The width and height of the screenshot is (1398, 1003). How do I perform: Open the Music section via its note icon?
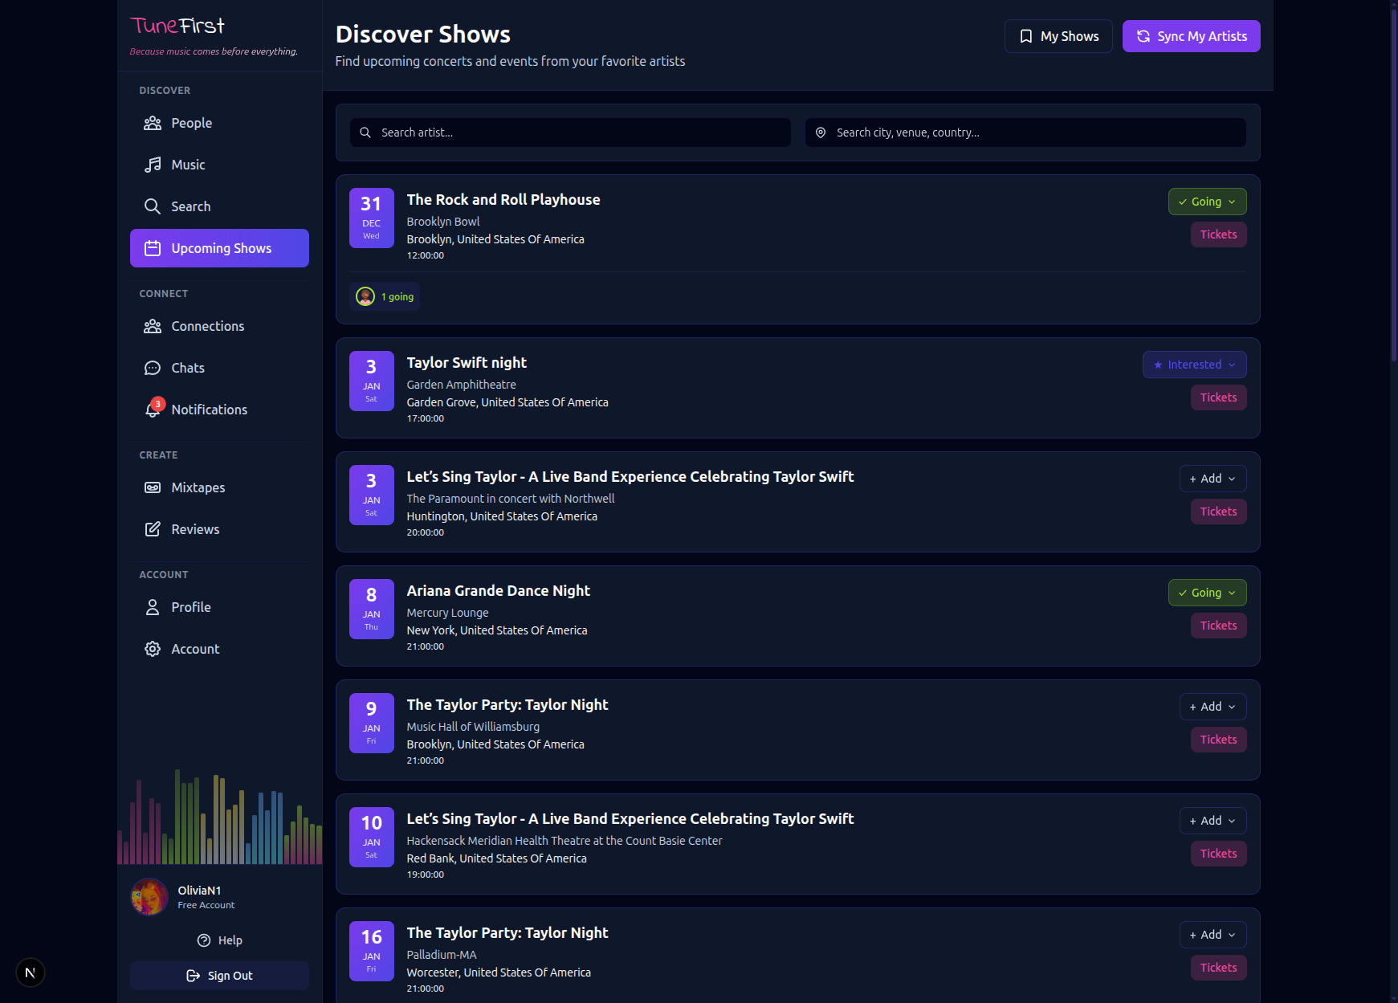[153, 165]
